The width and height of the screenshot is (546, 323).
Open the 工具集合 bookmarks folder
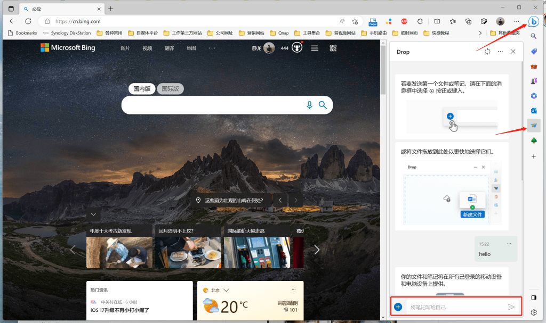coord(307,33)
